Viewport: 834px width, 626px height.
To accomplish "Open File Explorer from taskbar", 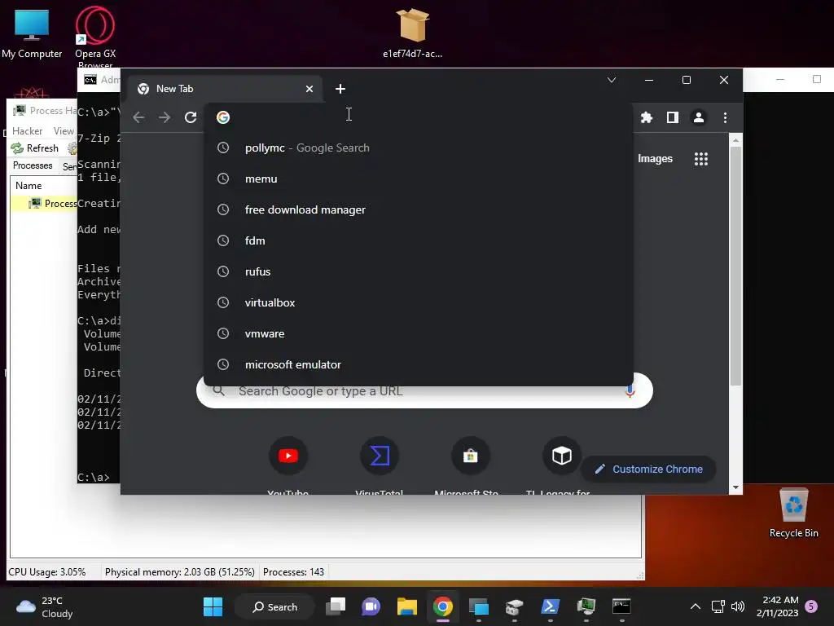I will coord(407,606).
